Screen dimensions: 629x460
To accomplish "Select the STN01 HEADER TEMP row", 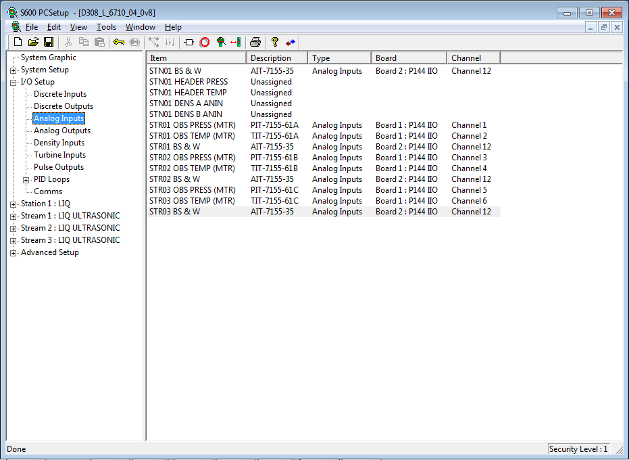I will coord(324,93).
